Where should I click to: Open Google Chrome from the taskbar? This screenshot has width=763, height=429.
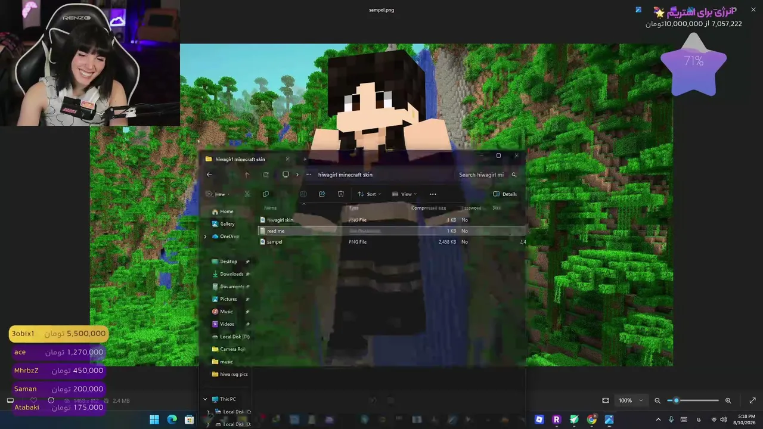591,419
